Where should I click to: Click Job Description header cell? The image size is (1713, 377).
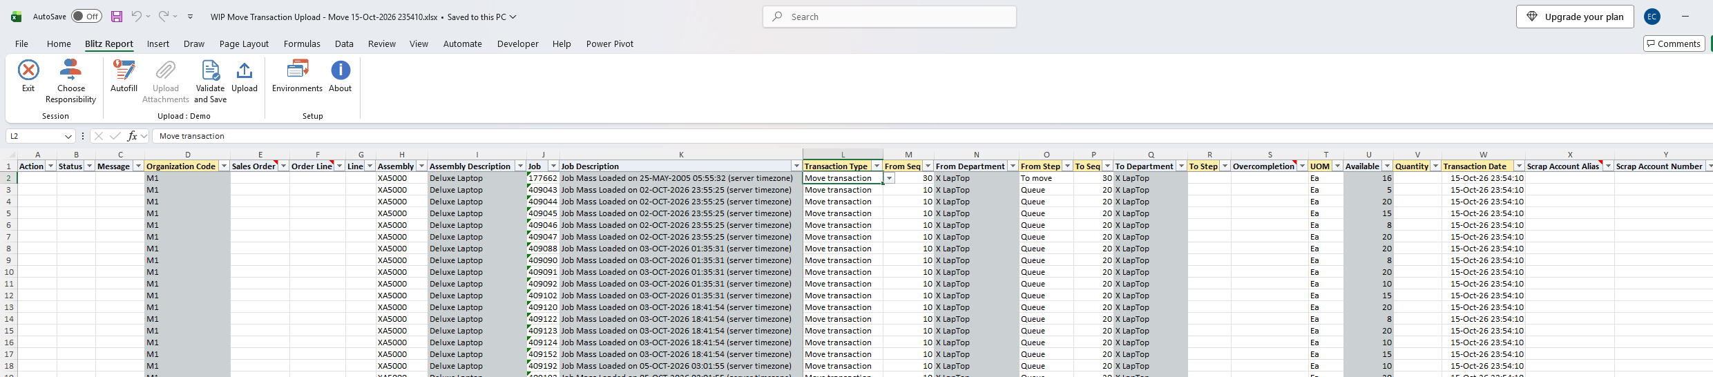tap(680, 166)
